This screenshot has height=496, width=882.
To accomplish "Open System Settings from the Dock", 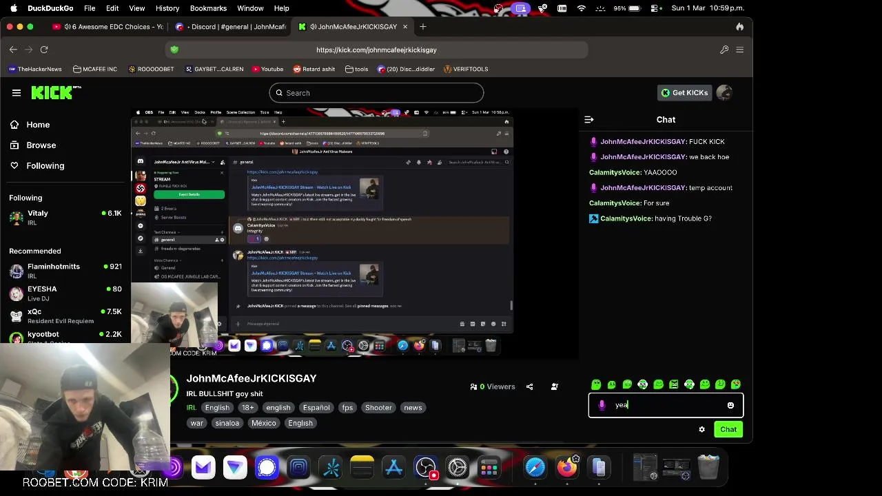I will coord(457,468).
